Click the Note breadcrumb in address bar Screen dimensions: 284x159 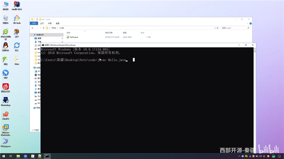click(54, 28)
